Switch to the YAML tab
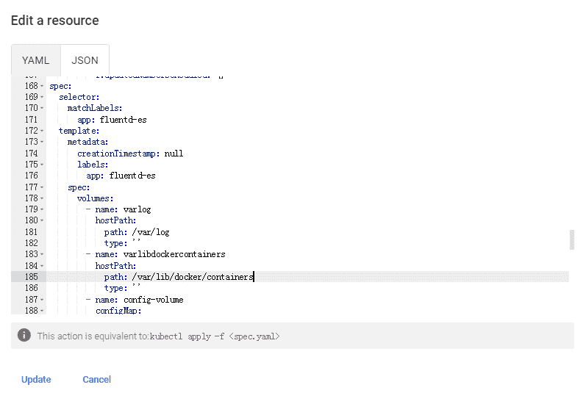Viewport: 586px width, 393px height. 35,60
